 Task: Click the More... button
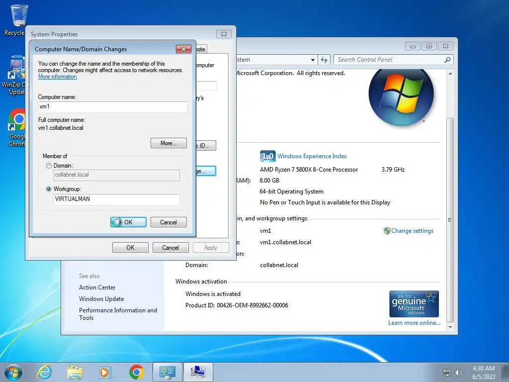point(169,143)
